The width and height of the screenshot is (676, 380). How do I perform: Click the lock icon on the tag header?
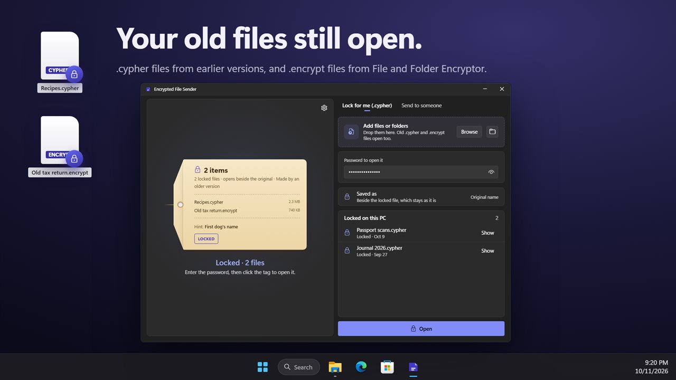(198, 170)
